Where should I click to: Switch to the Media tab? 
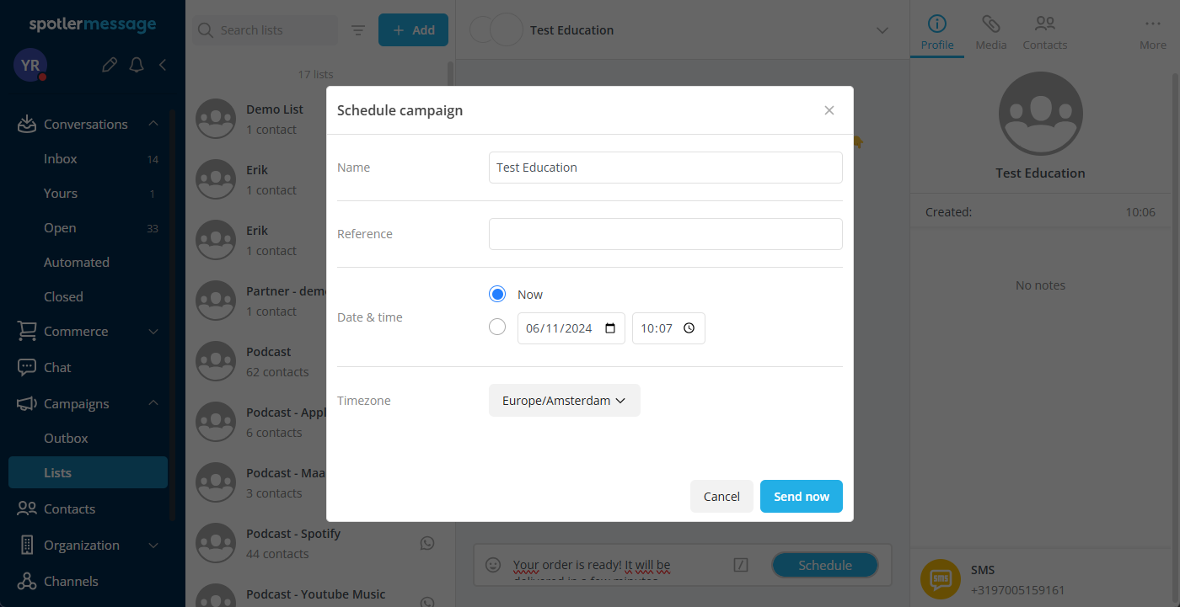990,32
